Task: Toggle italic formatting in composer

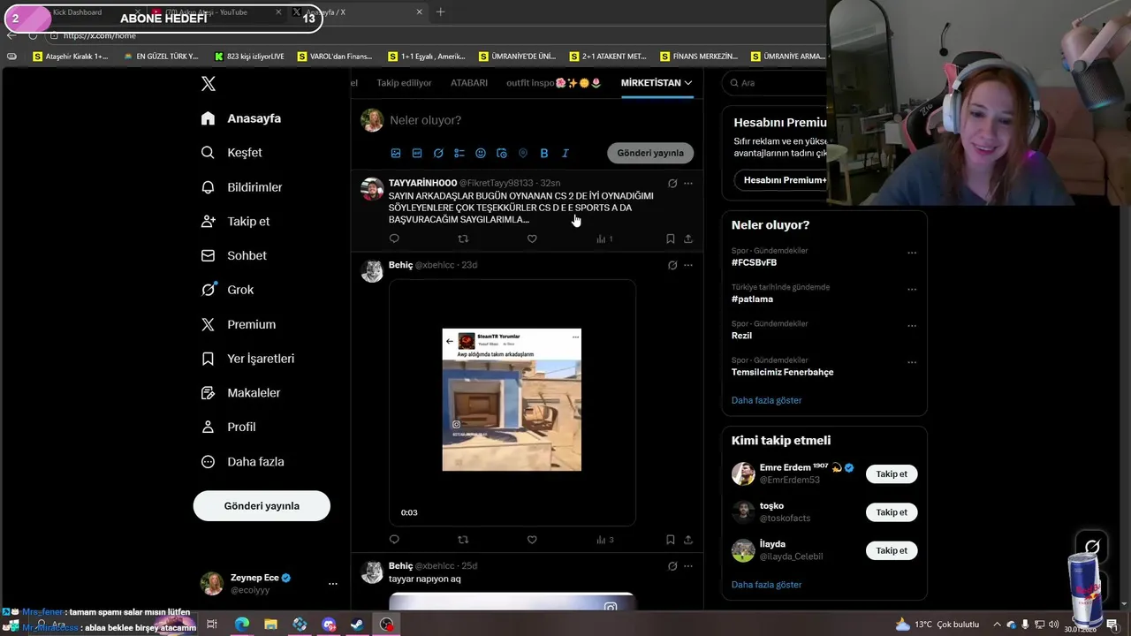Action: point(565,153)
